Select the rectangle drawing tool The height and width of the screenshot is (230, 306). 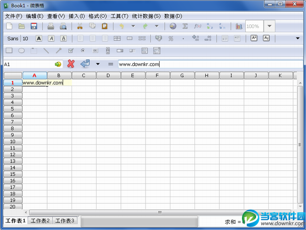click(x=9, y=50)
